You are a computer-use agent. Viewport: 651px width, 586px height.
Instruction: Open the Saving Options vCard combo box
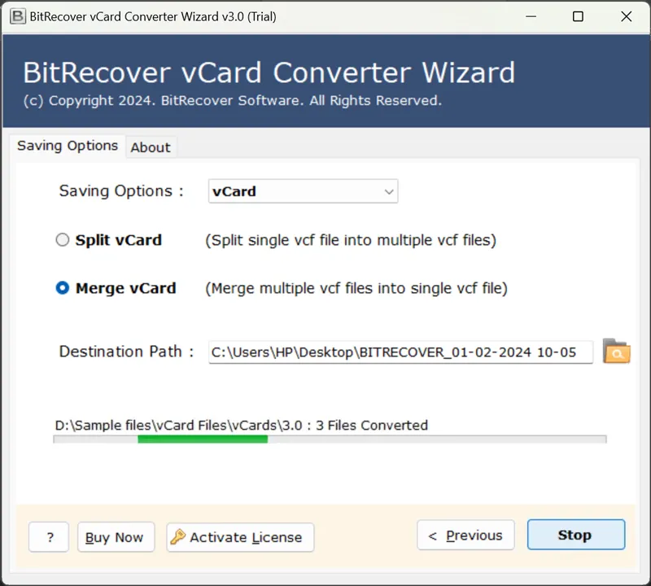303,191
